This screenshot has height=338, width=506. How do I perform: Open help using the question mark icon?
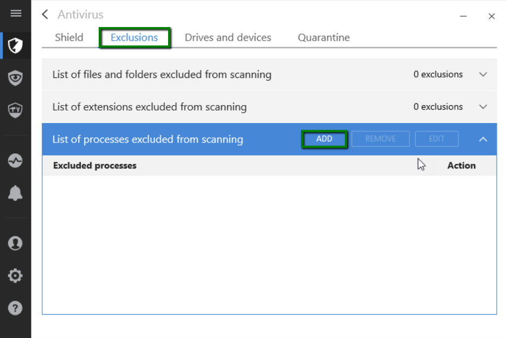(16, 308)
